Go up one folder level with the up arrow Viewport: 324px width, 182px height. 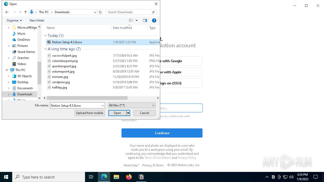pyautogui.click(x=26, y=12)
